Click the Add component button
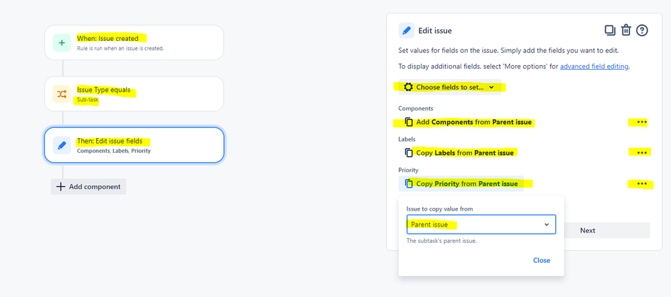This screenshot has width=671, height=297. [x=89, y=186]
